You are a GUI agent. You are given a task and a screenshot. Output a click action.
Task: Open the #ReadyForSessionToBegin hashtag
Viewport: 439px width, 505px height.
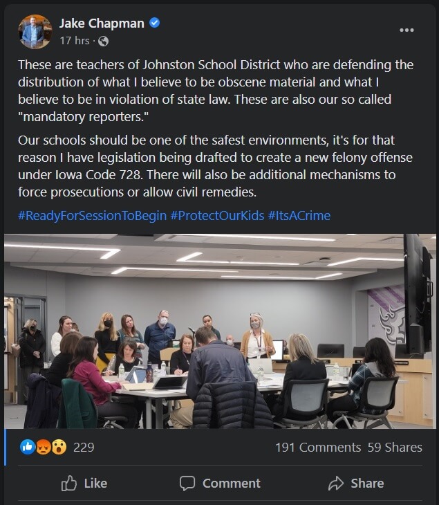(92, 215)
